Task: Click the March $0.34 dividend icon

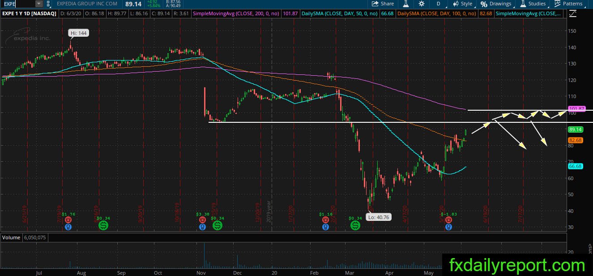Action: (355, 225)
